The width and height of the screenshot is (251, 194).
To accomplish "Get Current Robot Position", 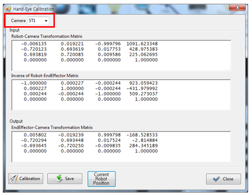I will coord(102,179).
